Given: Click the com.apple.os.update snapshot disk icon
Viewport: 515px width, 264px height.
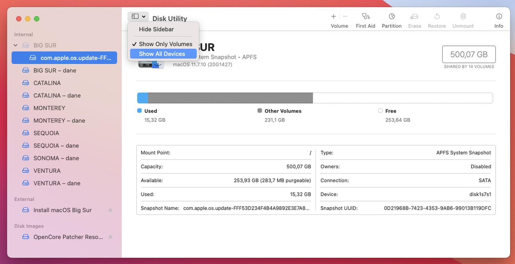Looking at the screenshot, I should (33, 58).
